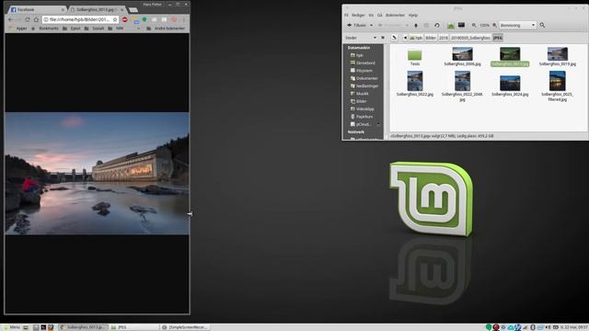
Task: Click the reload icon in file manager toolbar
Action: [437, 25]
